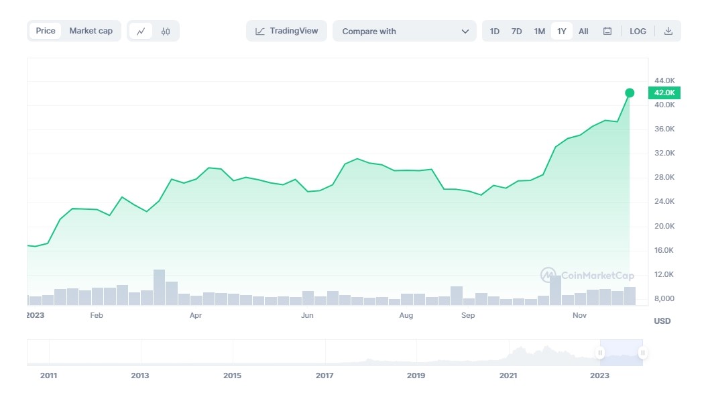The height and width of the screenshot is (403, 706).
Task: Click the 32.0K axis label
Action: click(x=664, y=153)
